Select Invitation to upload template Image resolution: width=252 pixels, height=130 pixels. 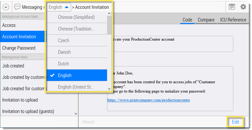(37, 100)
